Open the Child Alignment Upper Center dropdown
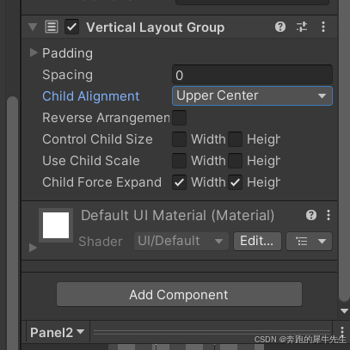 tap(252, 95)
